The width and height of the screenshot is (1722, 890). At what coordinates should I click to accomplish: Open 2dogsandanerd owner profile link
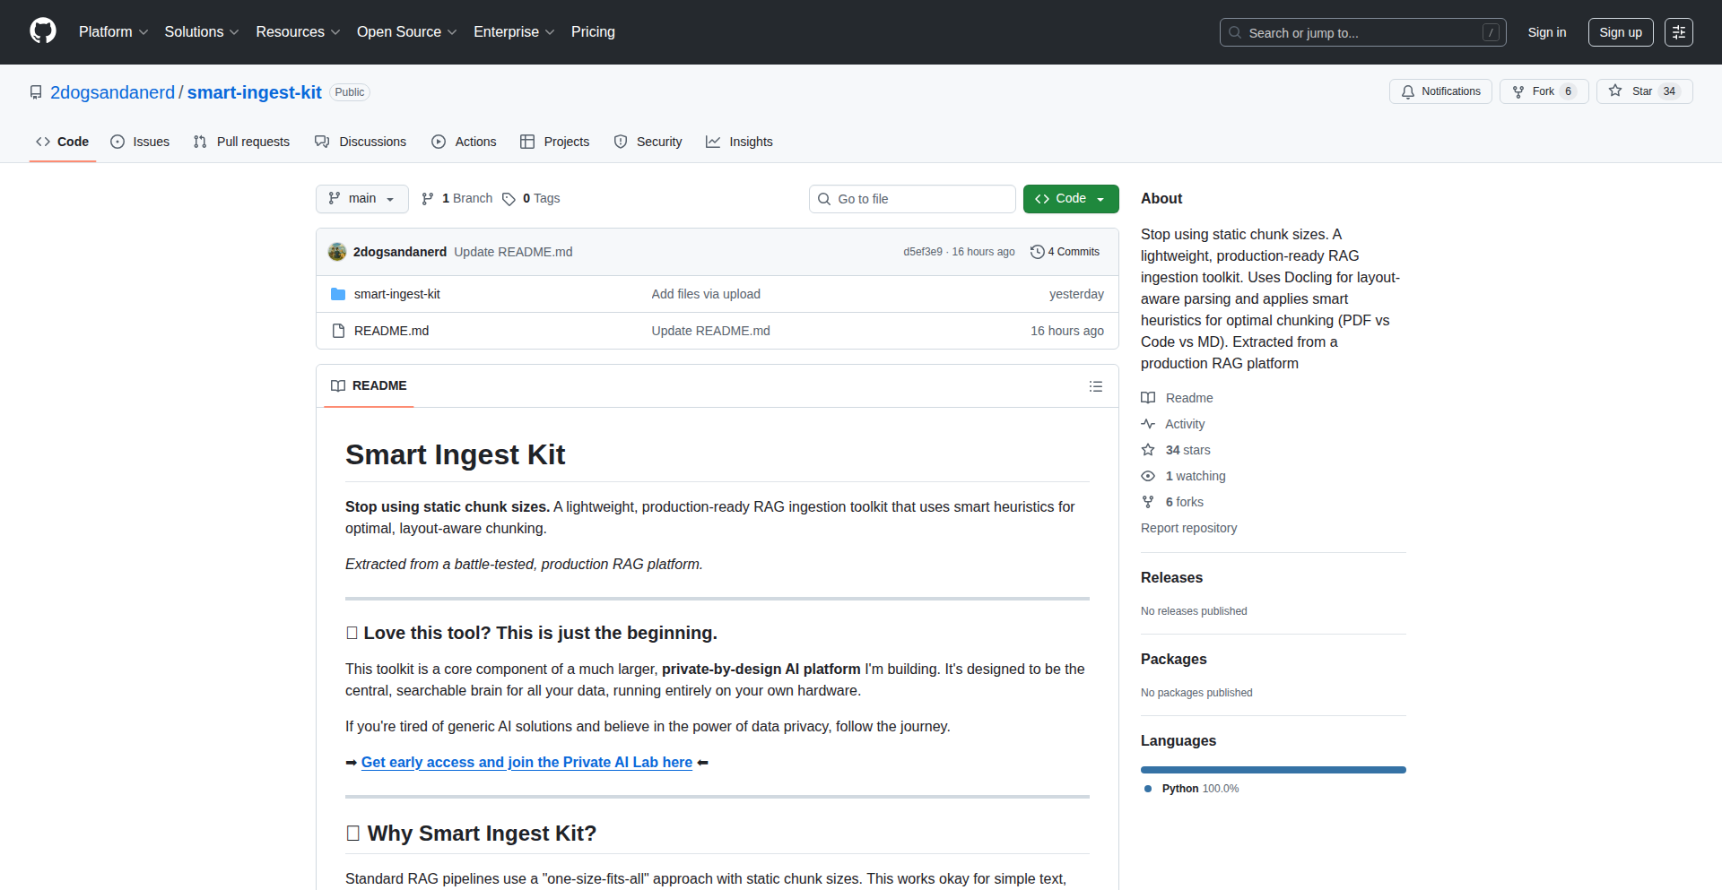click(x=112, y=92)
